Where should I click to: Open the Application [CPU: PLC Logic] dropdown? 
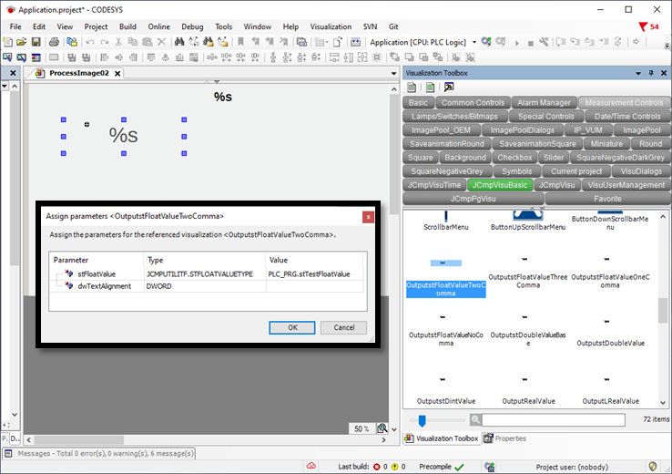pyautogui.click(x=473, y=42)
